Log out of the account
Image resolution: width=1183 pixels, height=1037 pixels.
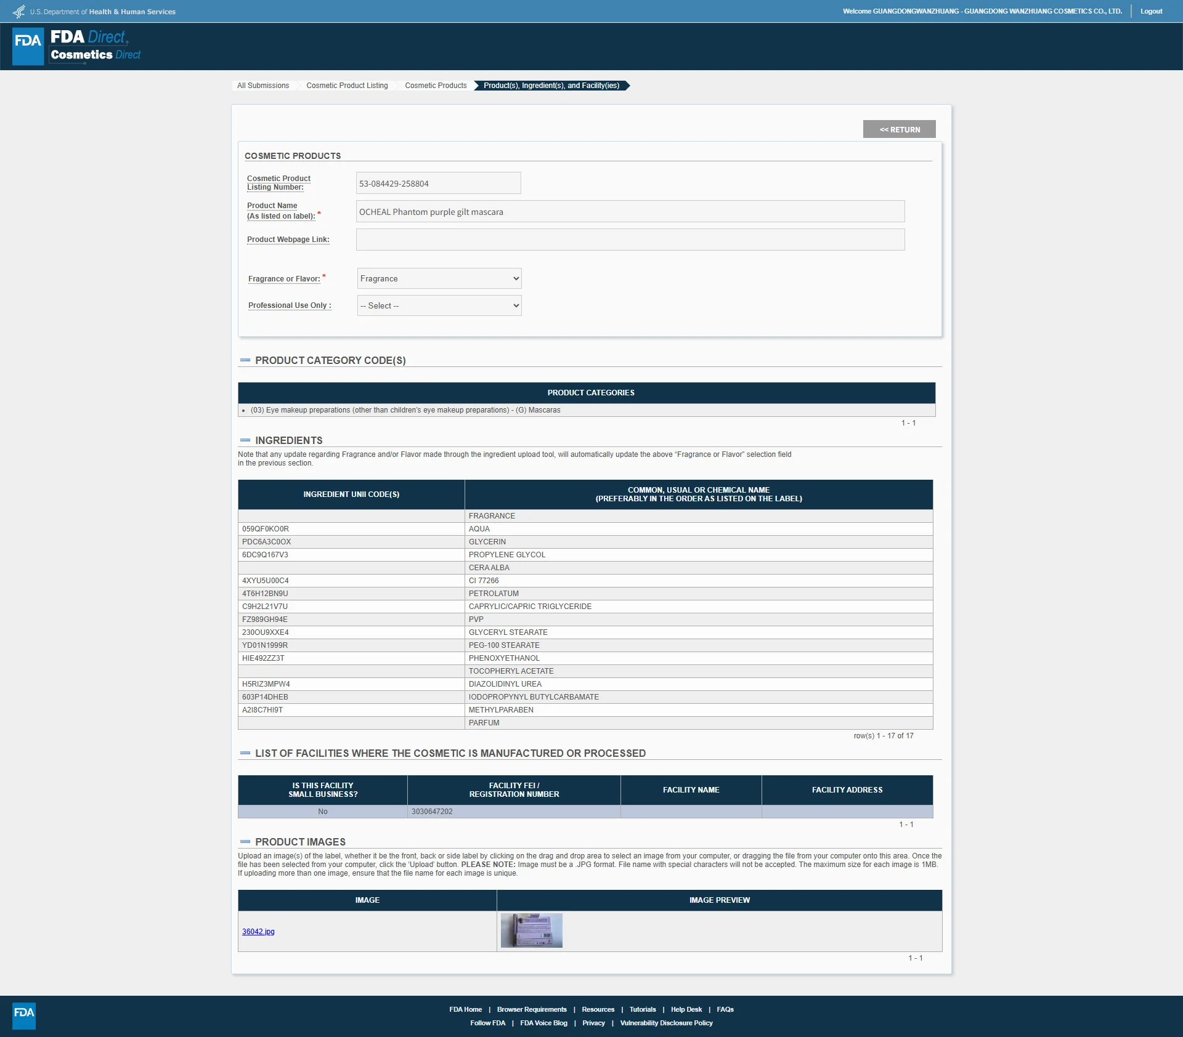(x=1151, y=11)
